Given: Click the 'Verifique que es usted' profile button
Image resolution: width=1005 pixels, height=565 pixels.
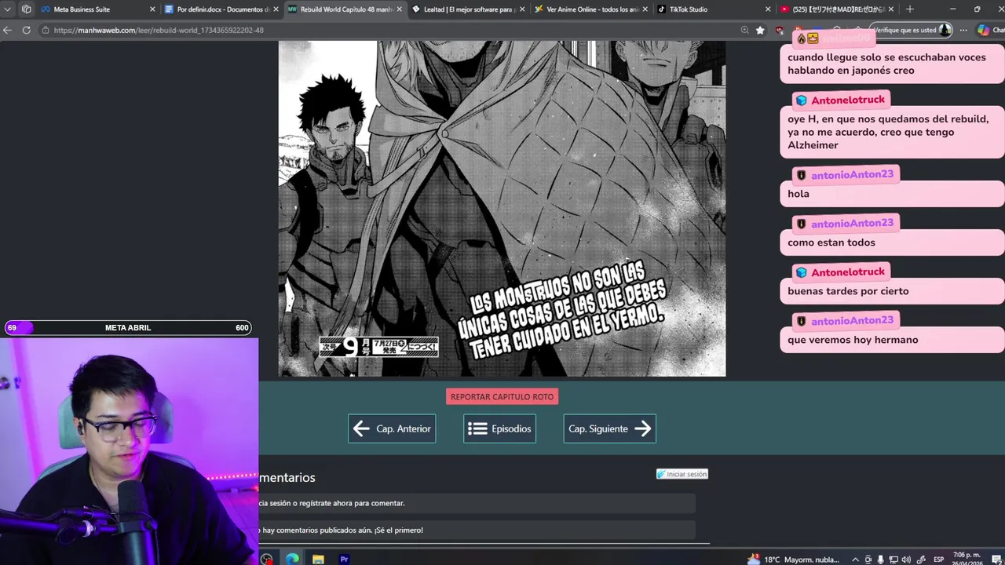Looking at the screenshot, I should tap(912, 30).
